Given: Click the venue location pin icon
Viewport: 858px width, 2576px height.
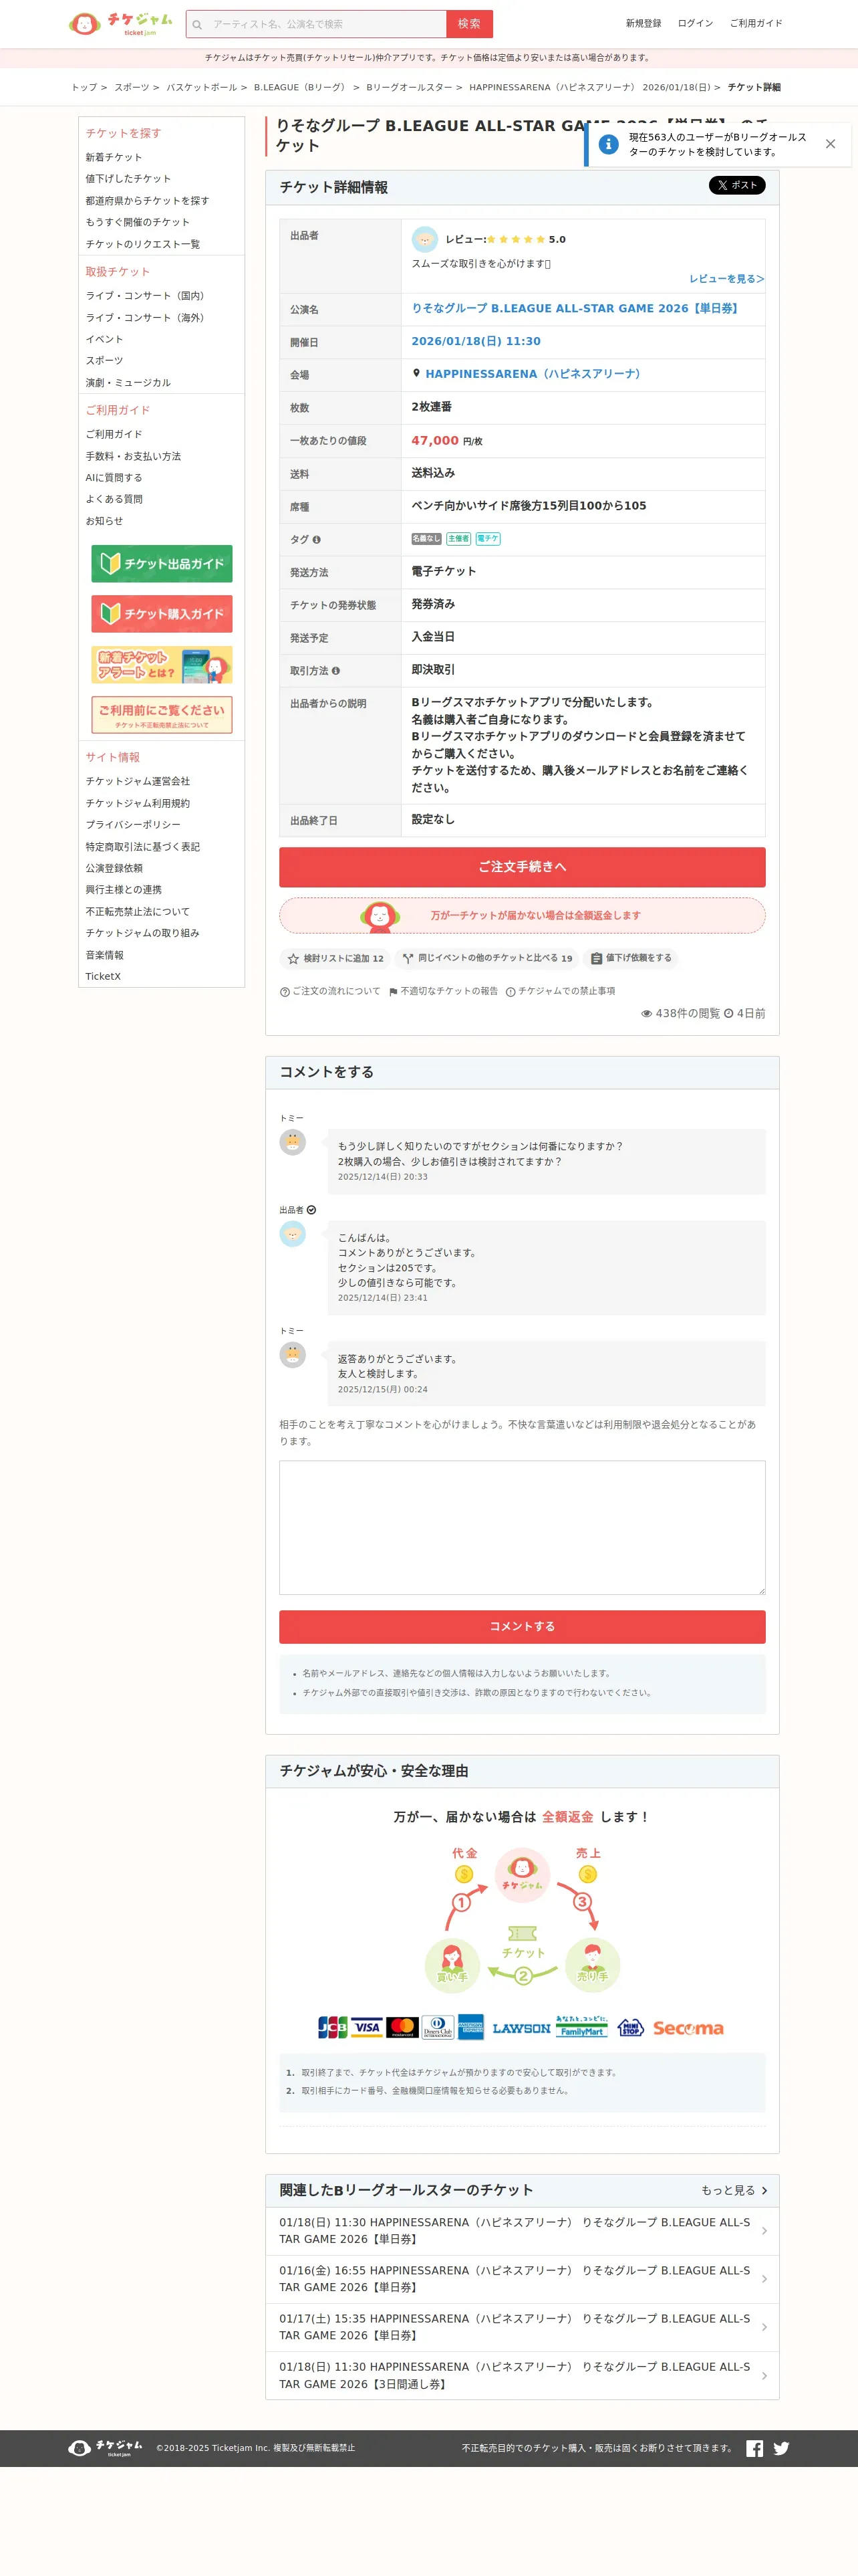Looking at the screenshot, I should coord(416,373).
